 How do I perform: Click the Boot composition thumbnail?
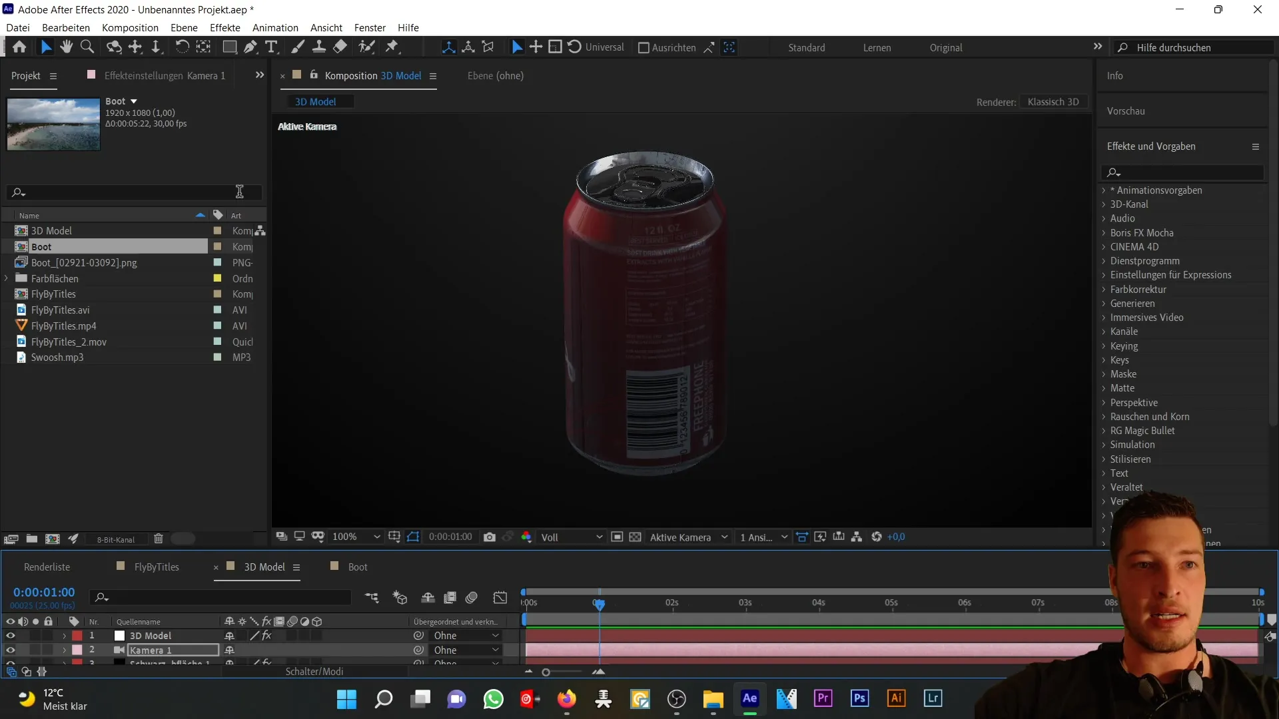click(x=53, y=124)
